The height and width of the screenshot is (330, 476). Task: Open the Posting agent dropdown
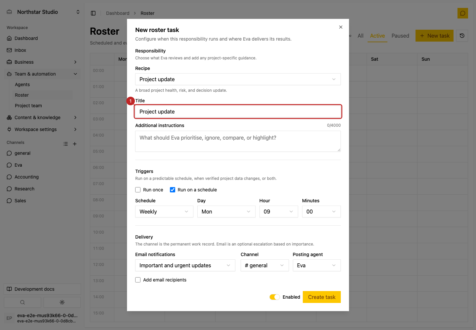coord(317,265)
